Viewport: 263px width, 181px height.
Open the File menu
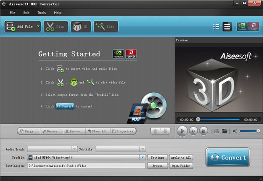point(12,13)
